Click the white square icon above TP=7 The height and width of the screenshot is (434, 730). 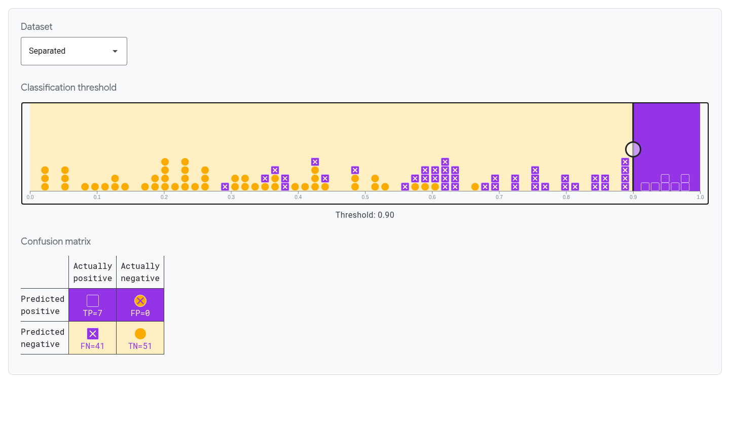click(x=93, y=301)
